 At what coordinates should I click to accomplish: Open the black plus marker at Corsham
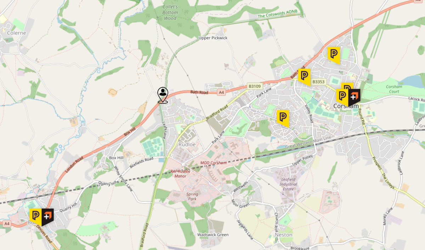(x=354, y=97)
